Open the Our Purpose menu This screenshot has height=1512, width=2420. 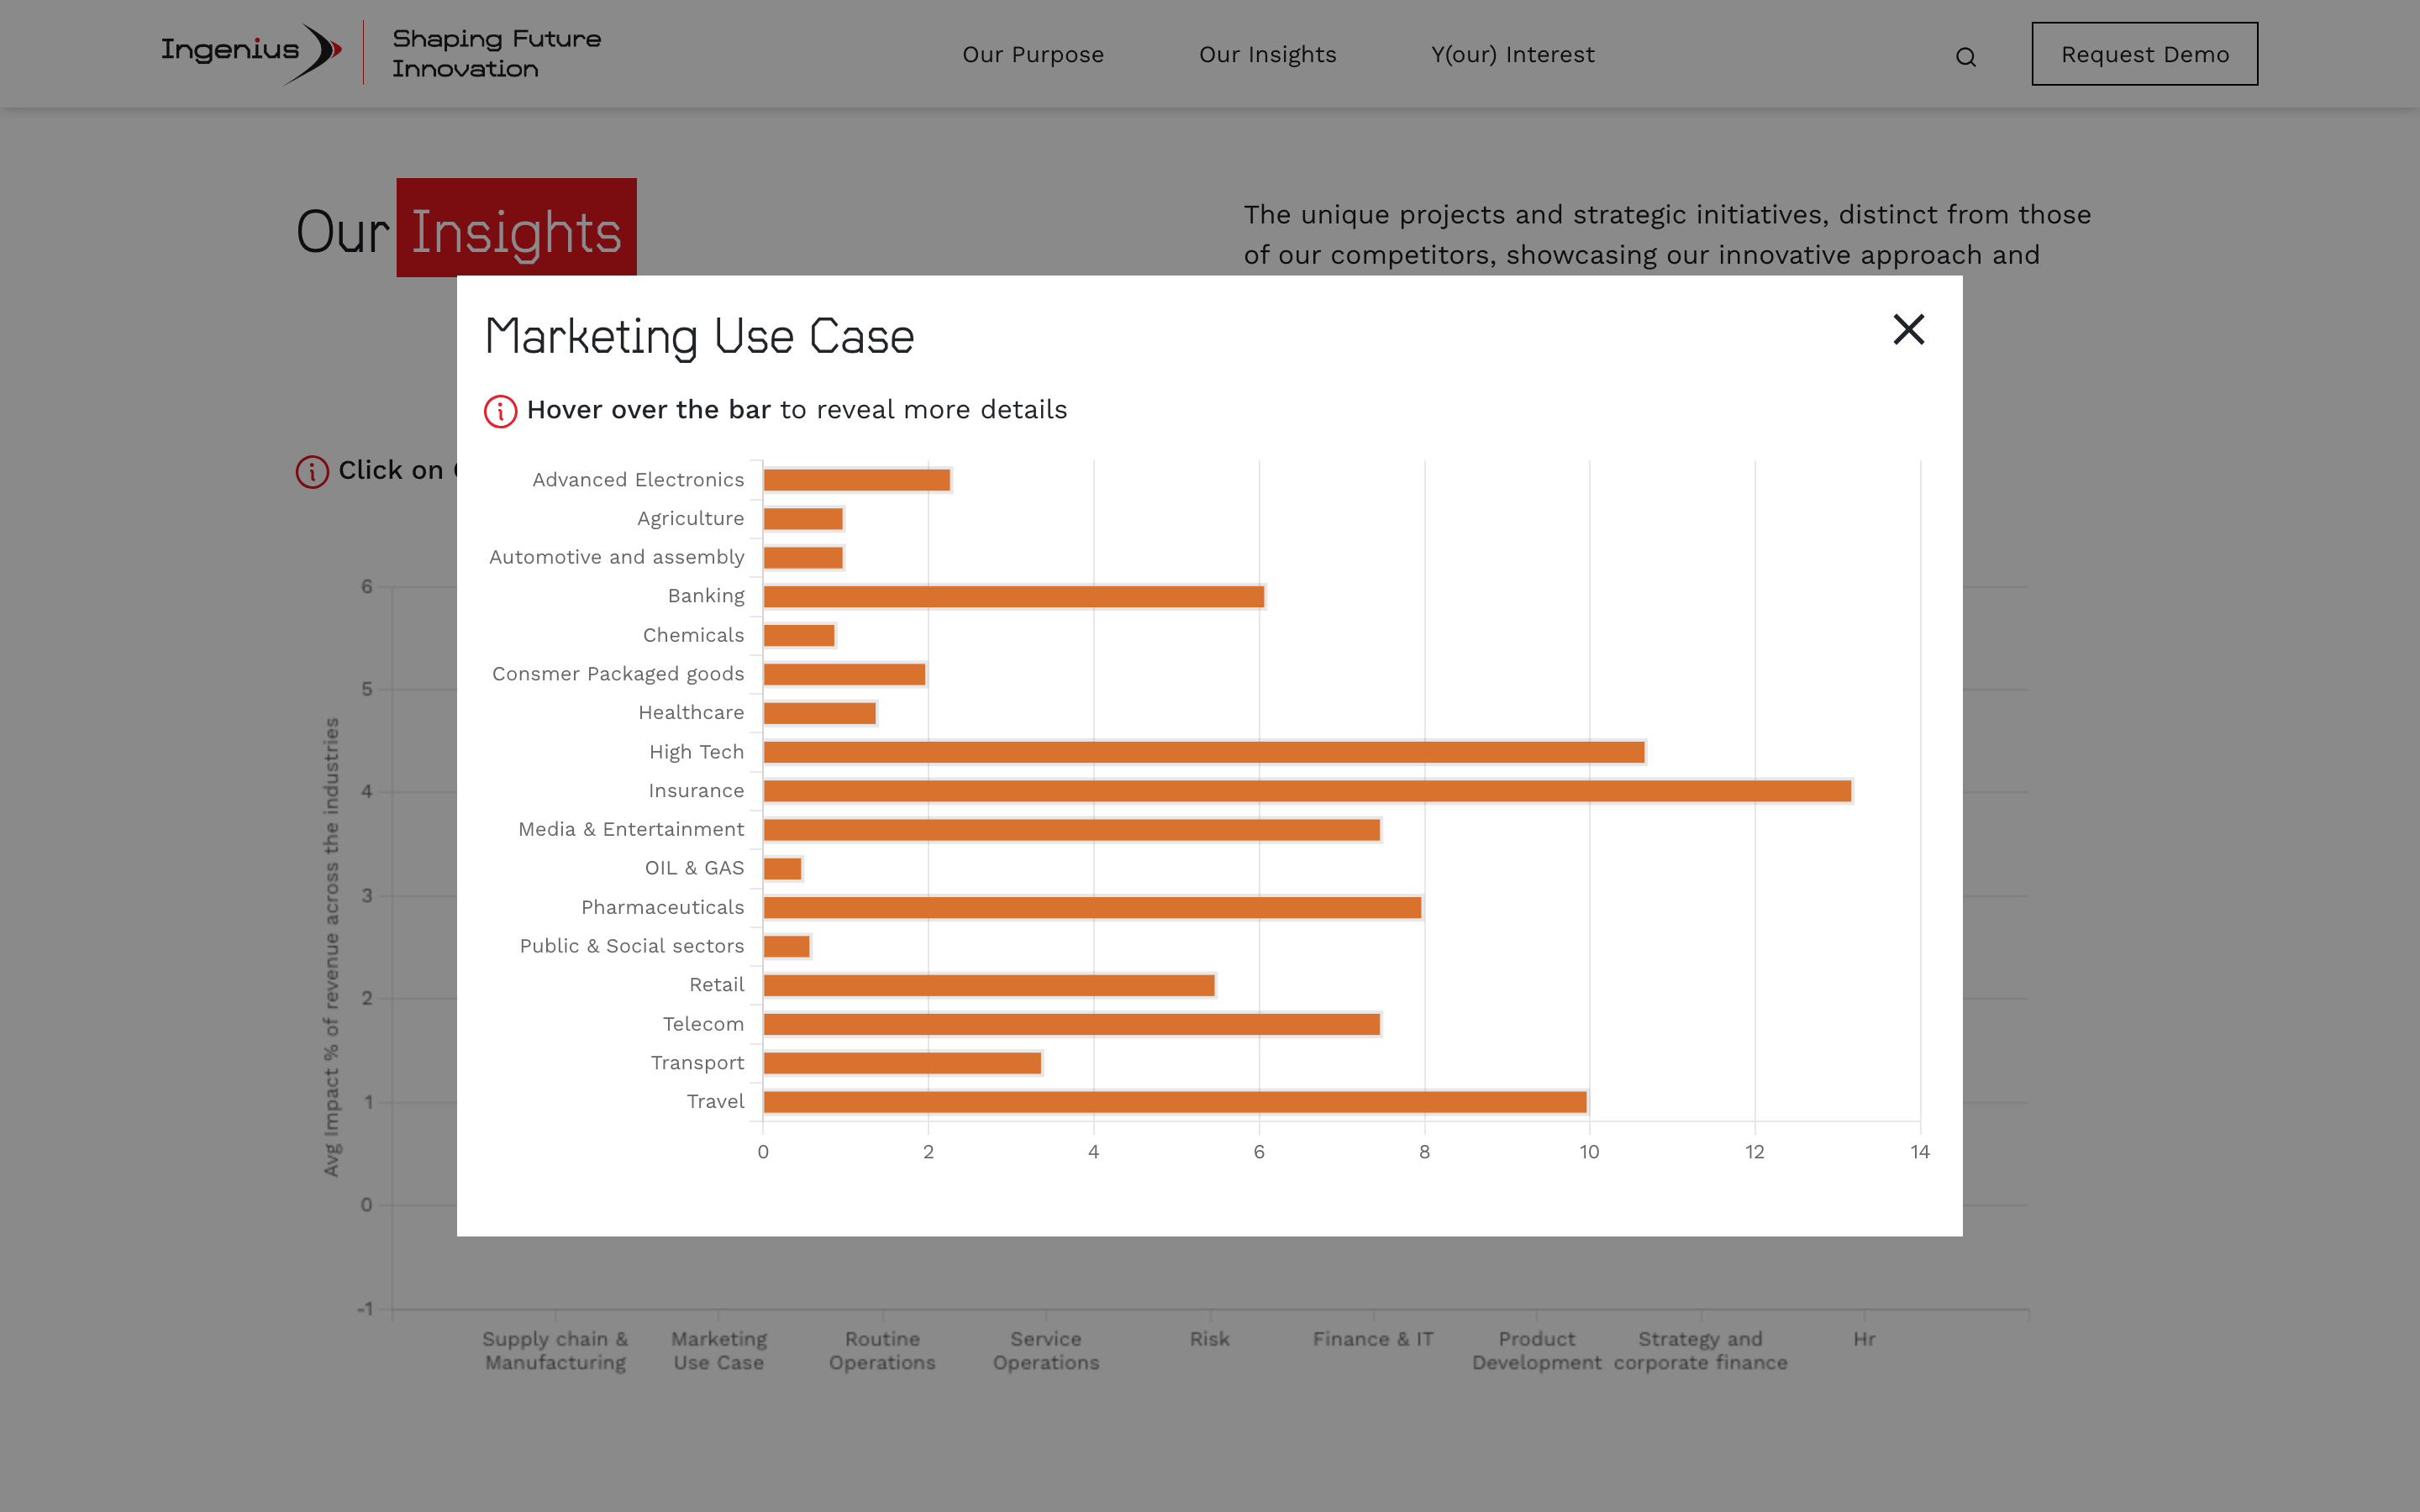pos(1032,55)
